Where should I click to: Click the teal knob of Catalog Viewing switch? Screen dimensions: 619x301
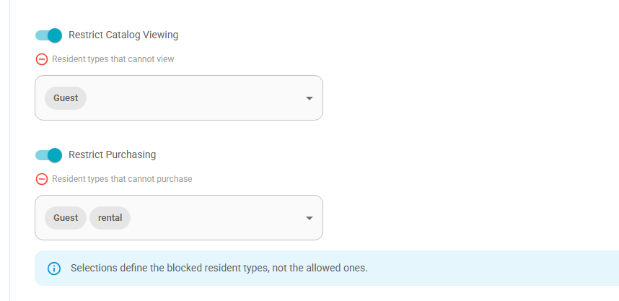click(55, 35)
